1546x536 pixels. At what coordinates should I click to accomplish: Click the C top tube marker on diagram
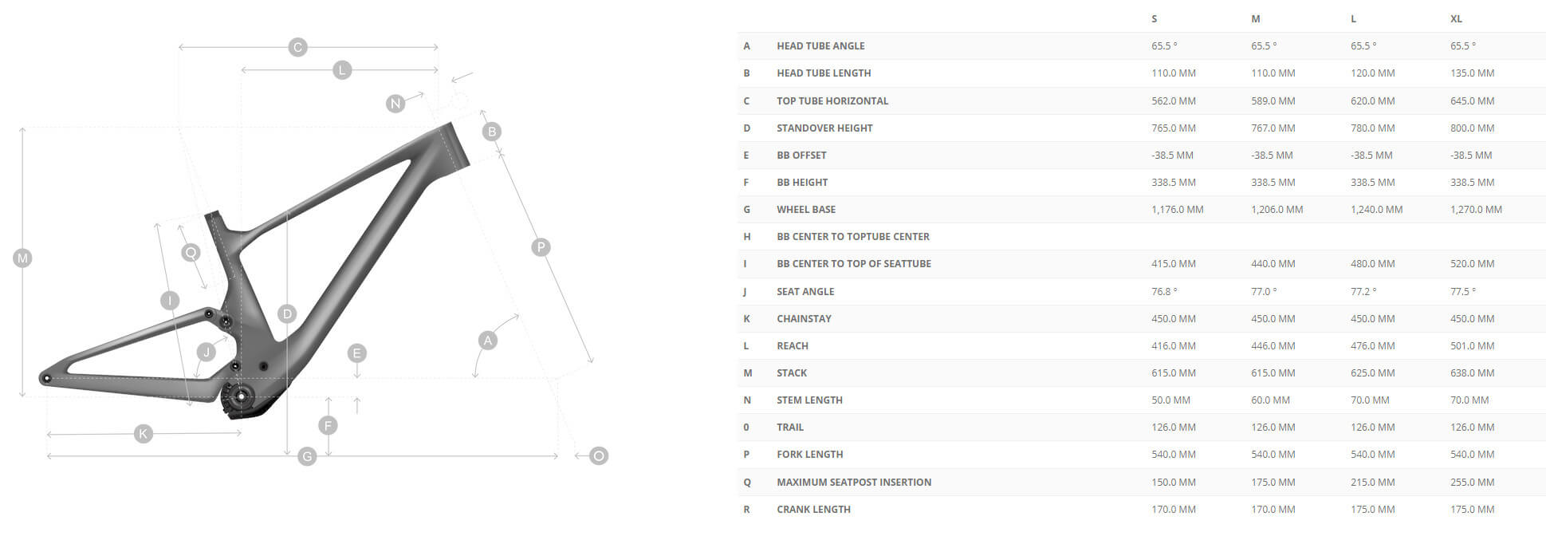[x=297, y=47]
